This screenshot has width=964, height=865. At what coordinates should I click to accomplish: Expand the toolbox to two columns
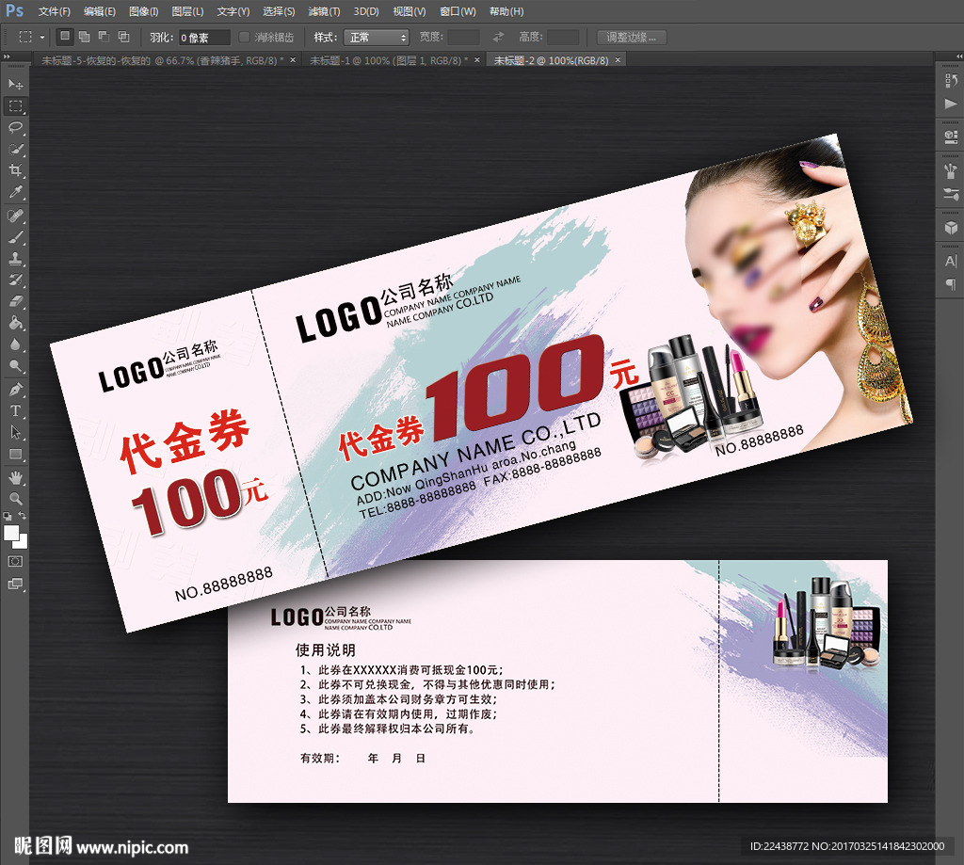pos(7,56)
